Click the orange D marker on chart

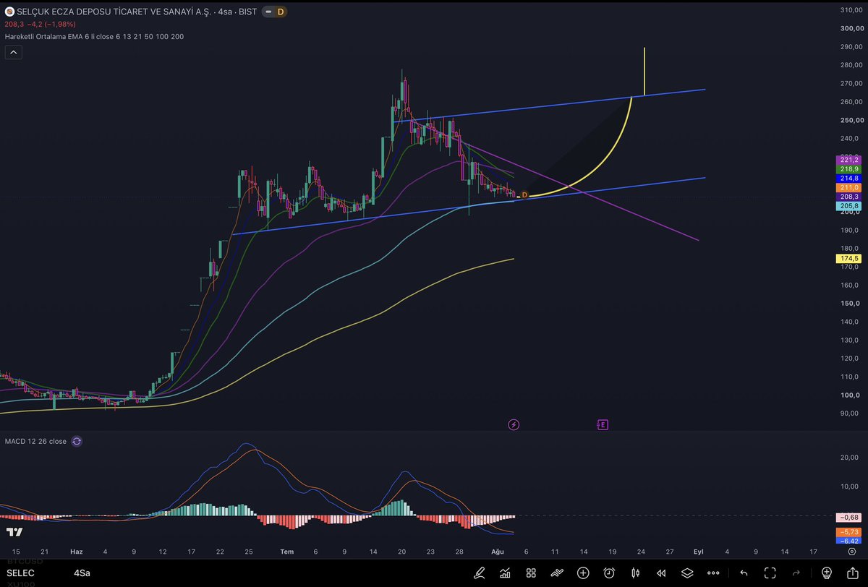pos(525,195)
